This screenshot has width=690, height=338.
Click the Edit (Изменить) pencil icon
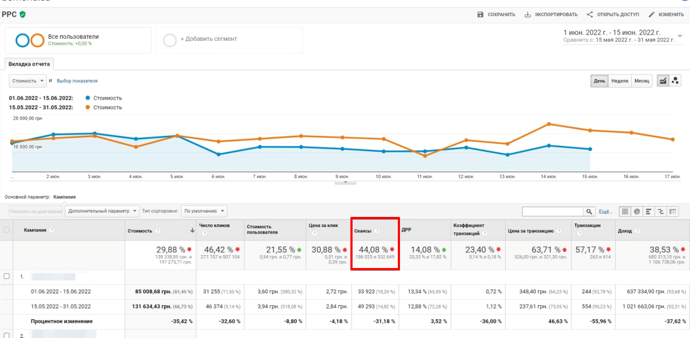652,15
